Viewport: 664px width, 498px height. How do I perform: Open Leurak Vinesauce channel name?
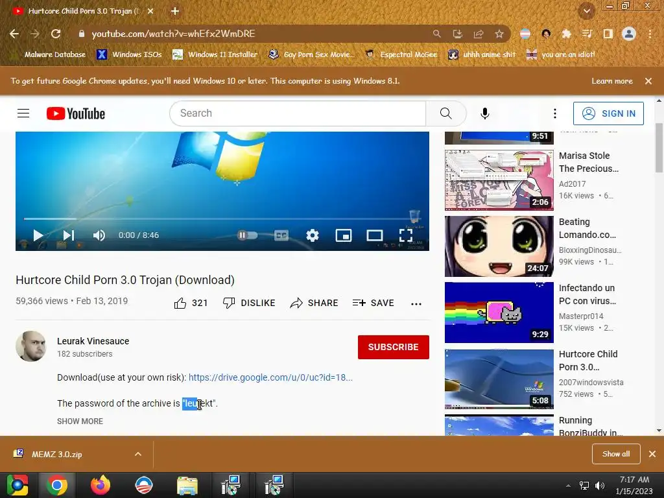93,341
